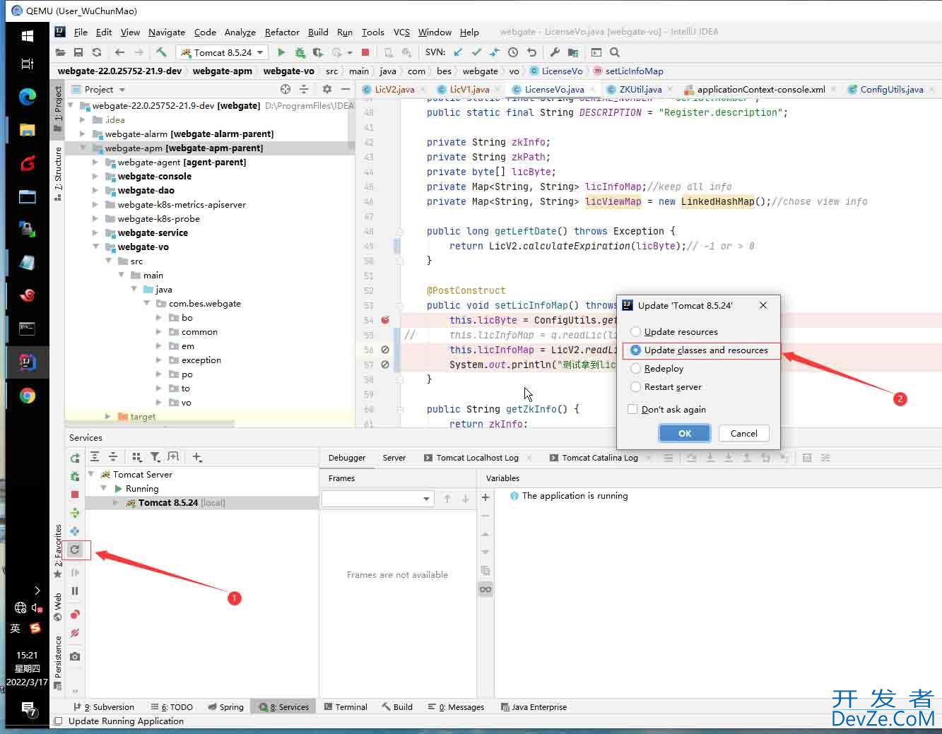Click the LicenseVo breadcrumb in navigation bar
942x734 pixels.
coord(556,71)
